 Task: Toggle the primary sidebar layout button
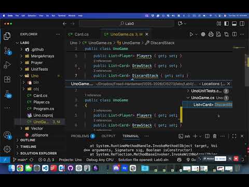pos(227,23)
